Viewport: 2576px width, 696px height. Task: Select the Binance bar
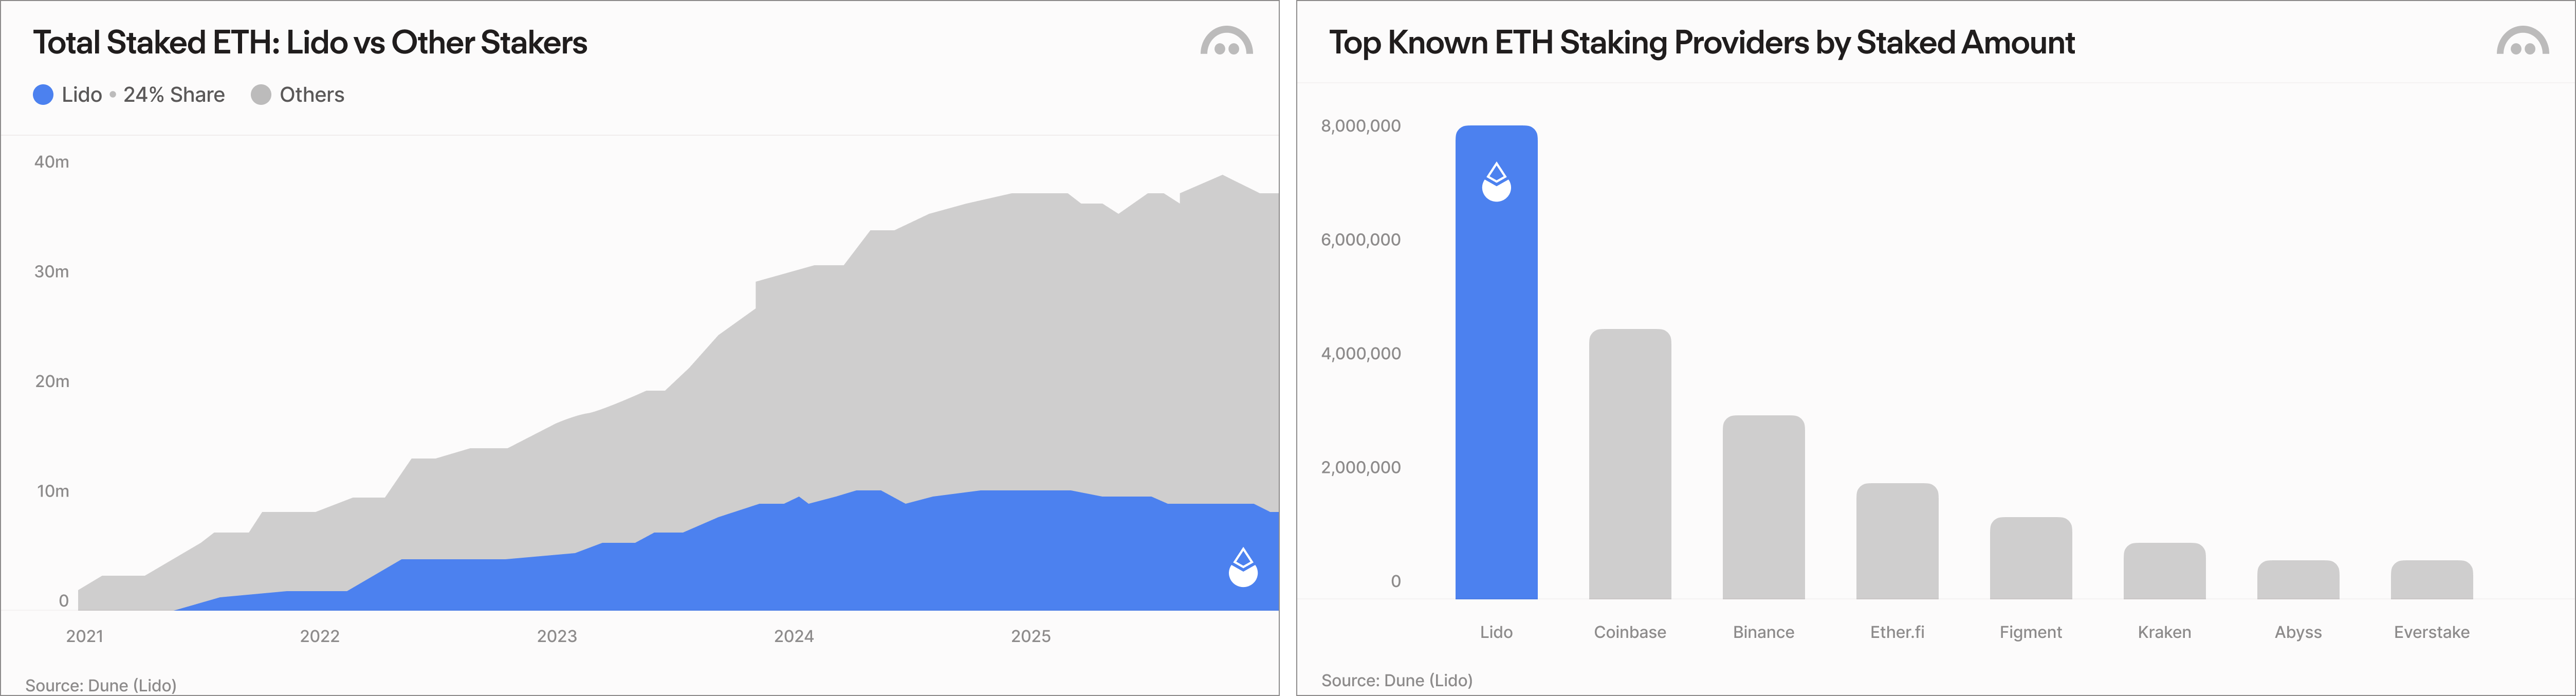pos(1763,507)
